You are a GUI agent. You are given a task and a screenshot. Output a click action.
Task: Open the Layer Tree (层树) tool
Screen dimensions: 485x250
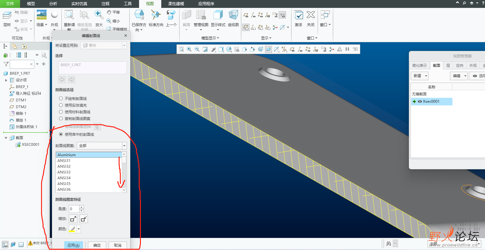point(7,18)
